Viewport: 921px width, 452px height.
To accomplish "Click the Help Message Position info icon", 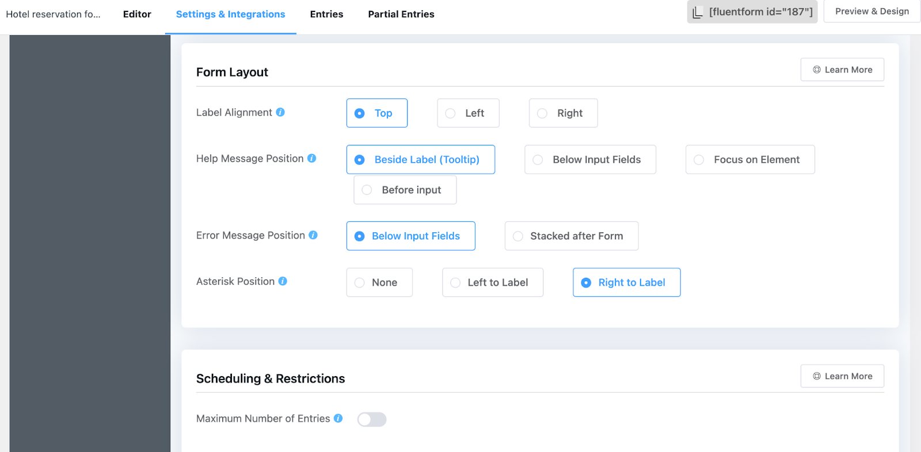I will click(x=311, y=158).
